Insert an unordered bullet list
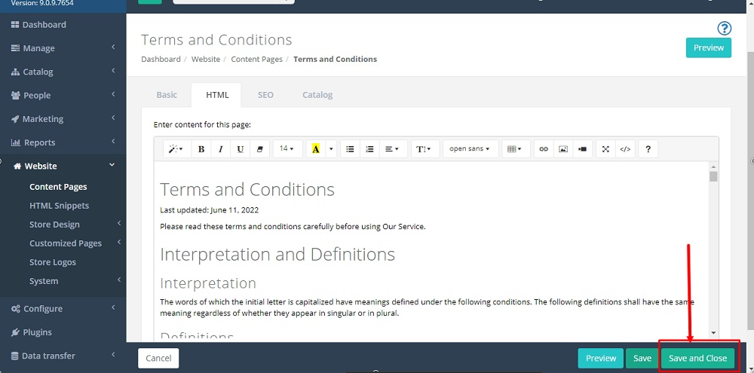The width and height of the screenshot is (754, 373). [x=350, y=149]
